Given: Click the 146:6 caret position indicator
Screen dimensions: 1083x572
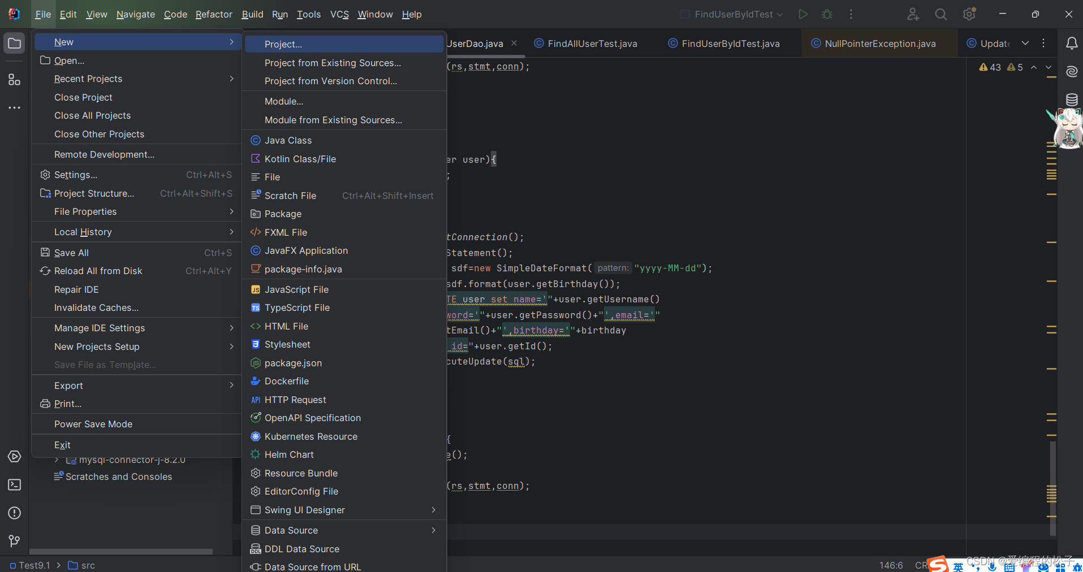Looking at the screenshot, I should 891,565.
